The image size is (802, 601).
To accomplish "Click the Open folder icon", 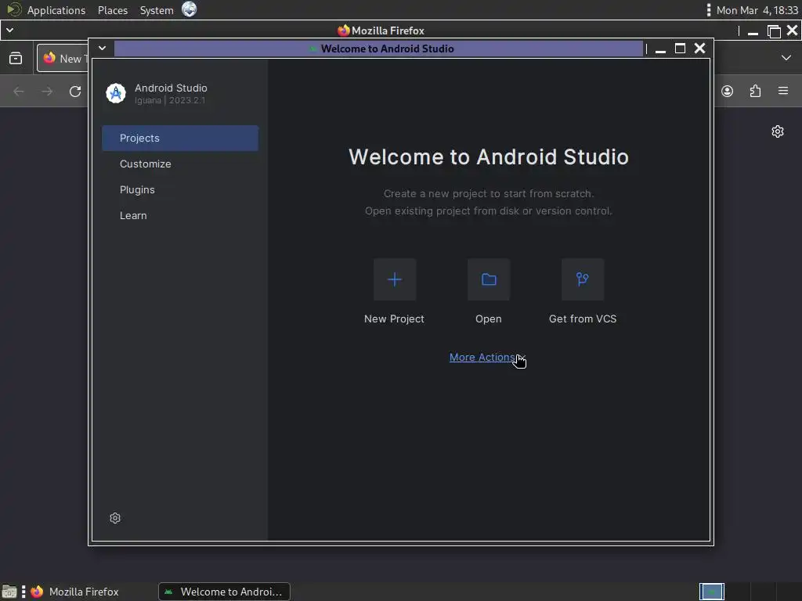I will pos(489,279).
